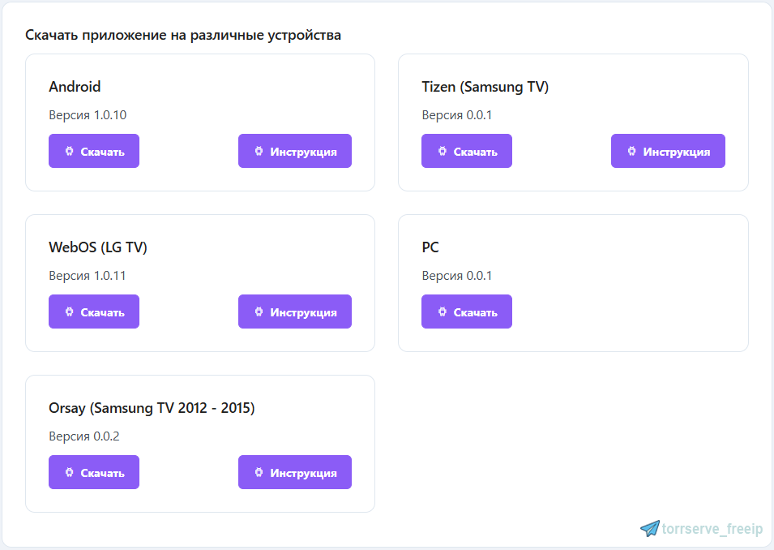
Task: Open WebOS LG TV instructions
Action: 295,312
